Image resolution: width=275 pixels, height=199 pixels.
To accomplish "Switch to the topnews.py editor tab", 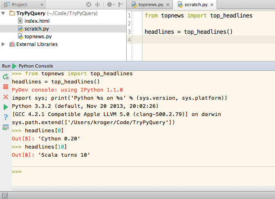I will [151, 4].
